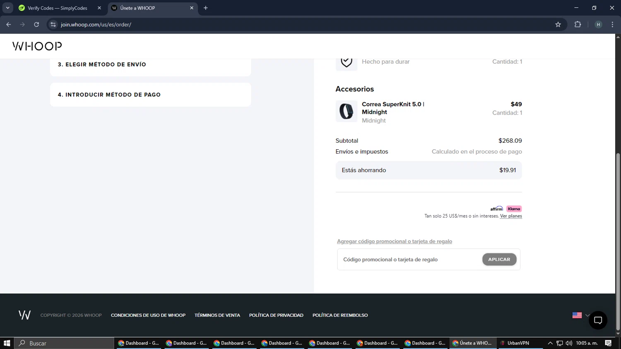Open a new browser tab

[x=206, y=8]
